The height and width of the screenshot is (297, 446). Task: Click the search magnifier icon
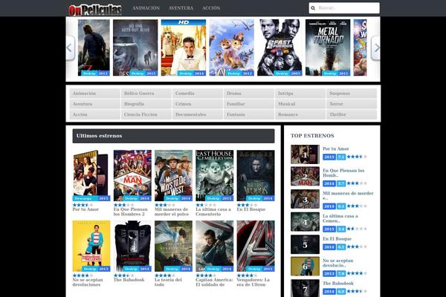click(x=313, y=8)
